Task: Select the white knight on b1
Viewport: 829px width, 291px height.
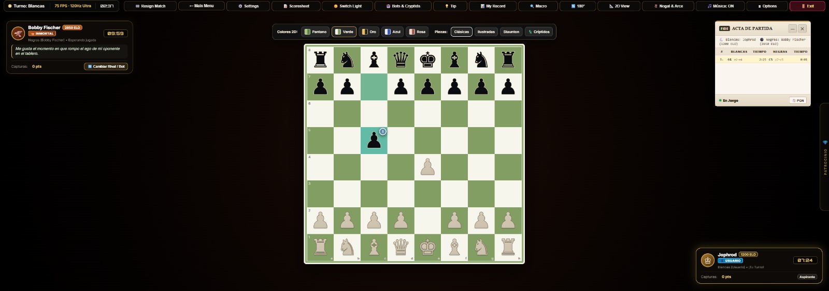Action: coord(347,248)
